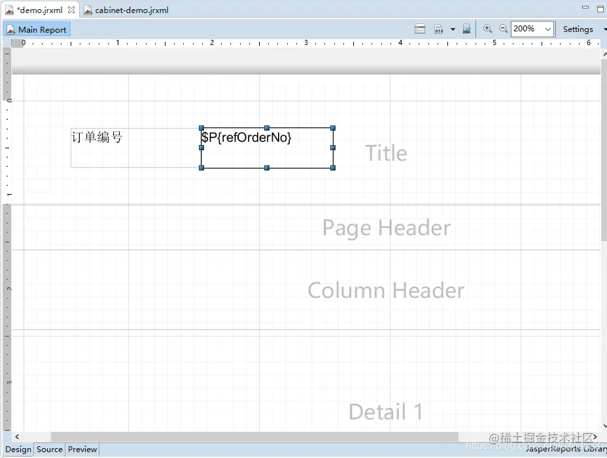Click the Title band label
Viewport: 607px width, 458px height.
[x=386, y=153]
